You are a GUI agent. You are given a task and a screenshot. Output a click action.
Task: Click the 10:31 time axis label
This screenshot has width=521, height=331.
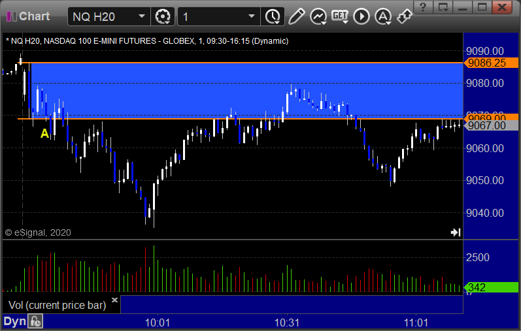pos(287,323)
